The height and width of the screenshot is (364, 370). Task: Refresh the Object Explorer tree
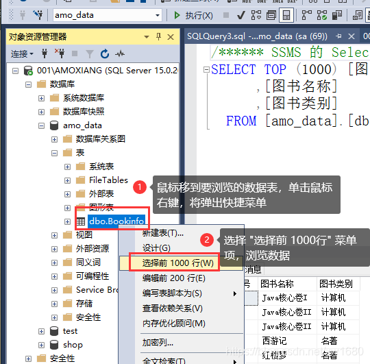105,54
